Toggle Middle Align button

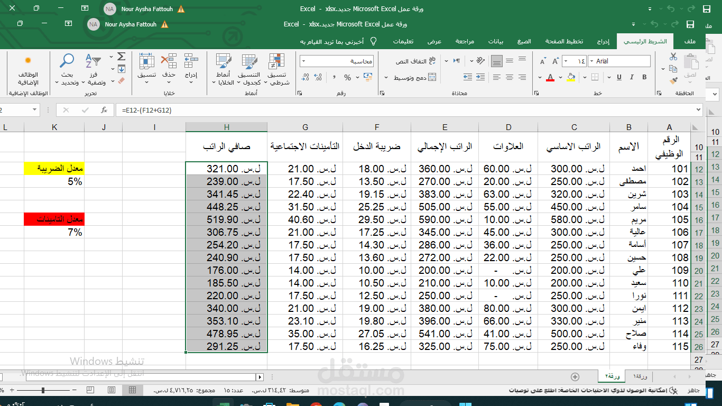click(510, 61)
